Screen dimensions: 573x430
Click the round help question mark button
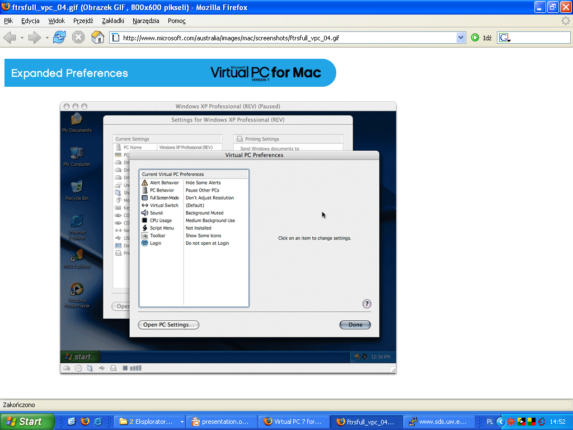(367, 304)
